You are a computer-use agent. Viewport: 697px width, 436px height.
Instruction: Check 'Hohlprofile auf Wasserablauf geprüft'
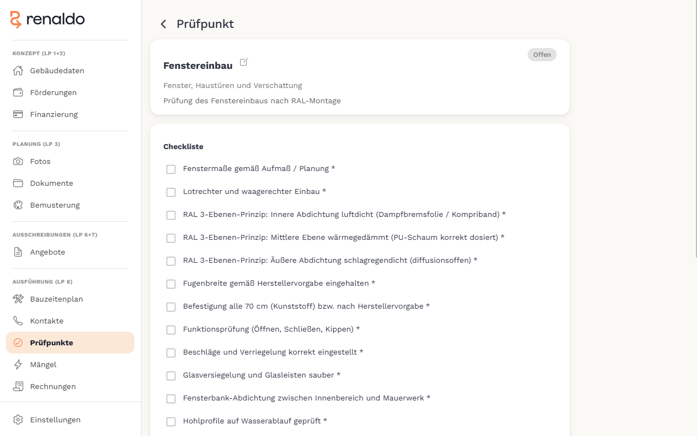(x=171, y=422)
